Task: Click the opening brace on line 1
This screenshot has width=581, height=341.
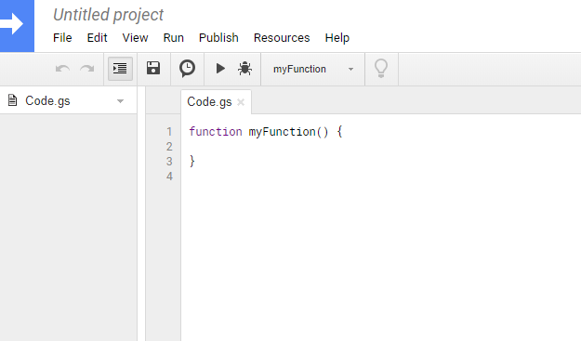Action: (x=339, y=132)
